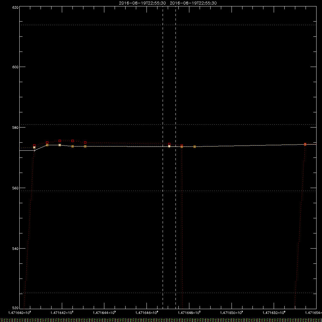Click the red square marker at far right
The image size is (322, 322).
[305, 144]
